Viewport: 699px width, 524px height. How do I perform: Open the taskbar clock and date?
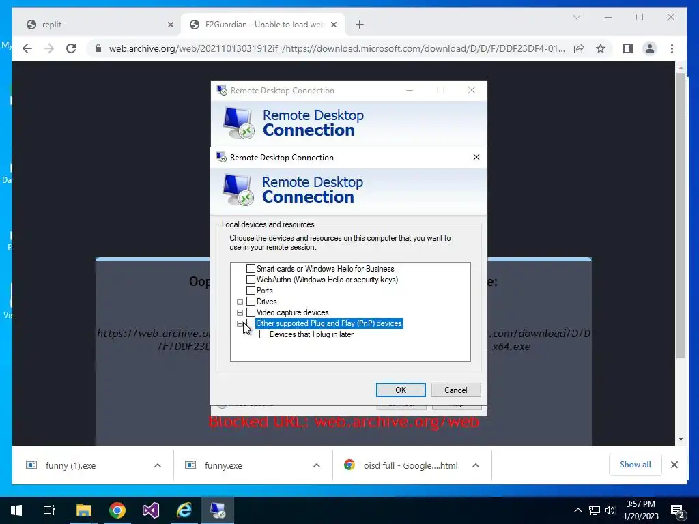640,510
